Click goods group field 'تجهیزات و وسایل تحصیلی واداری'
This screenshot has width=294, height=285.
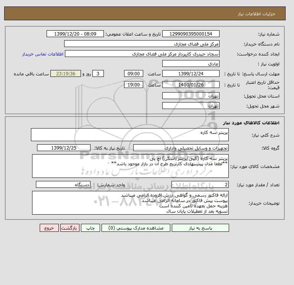(x=181, y=148)
